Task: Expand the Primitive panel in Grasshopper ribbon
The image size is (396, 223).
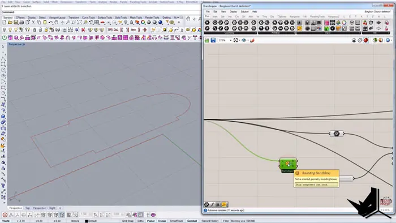Action: [x=277, y=33]
